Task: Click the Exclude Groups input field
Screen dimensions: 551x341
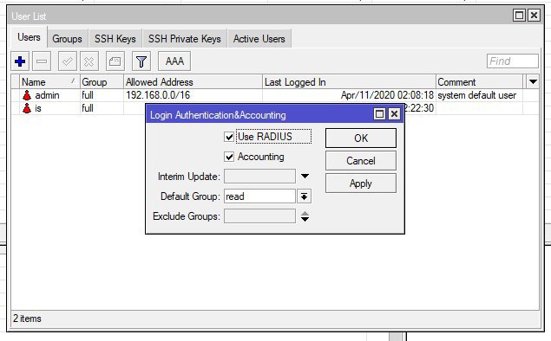Action: pyautogui.click(x=259, y=216)
